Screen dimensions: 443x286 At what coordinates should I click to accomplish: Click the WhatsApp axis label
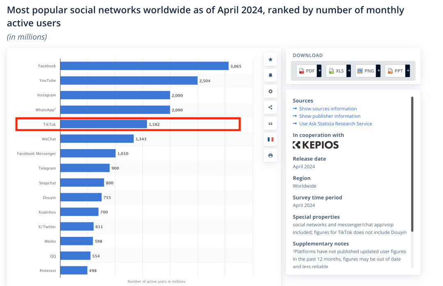point(46,110)
